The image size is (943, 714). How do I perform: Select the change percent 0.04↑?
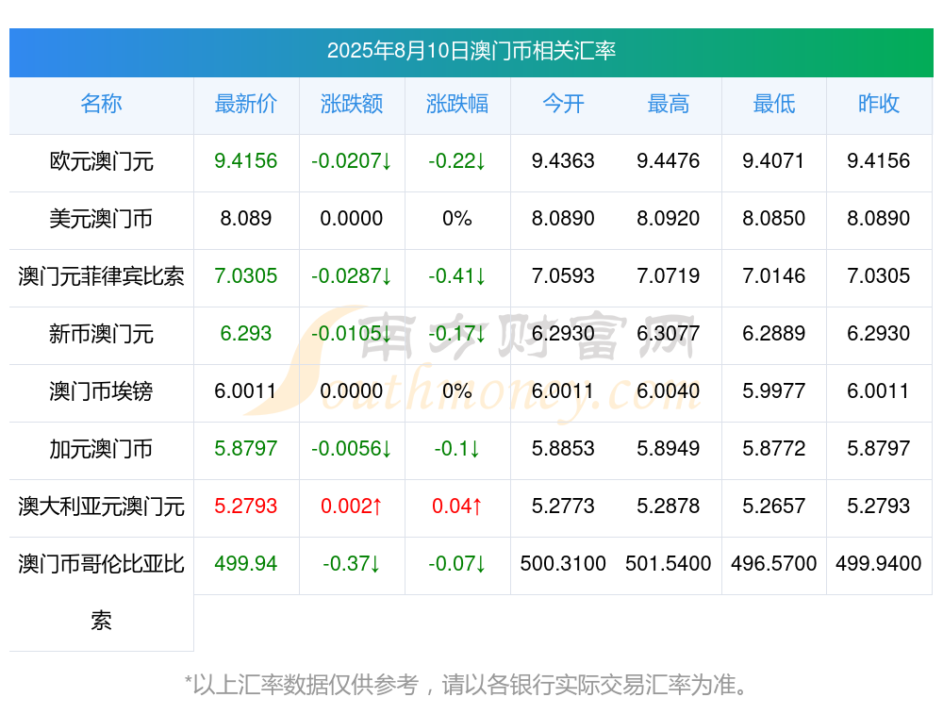click(x=457, y=506)
